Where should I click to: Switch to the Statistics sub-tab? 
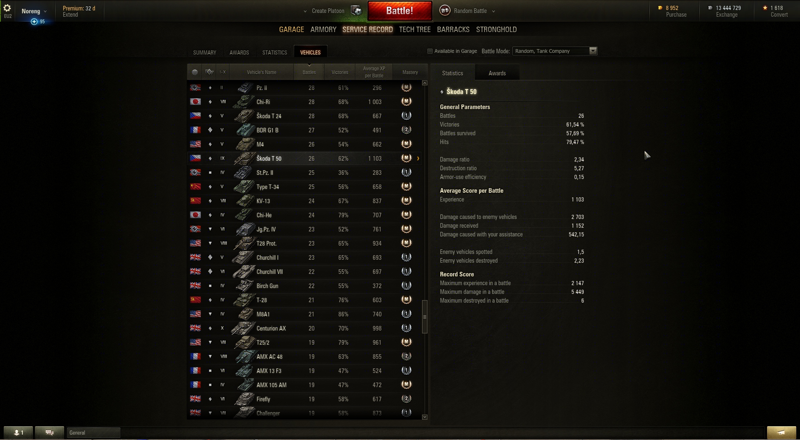275,52
